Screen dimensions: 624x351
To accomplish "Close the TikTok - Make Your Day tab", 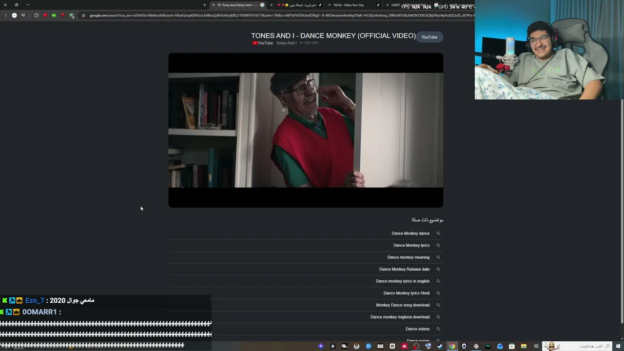I will tap(330, 5).
